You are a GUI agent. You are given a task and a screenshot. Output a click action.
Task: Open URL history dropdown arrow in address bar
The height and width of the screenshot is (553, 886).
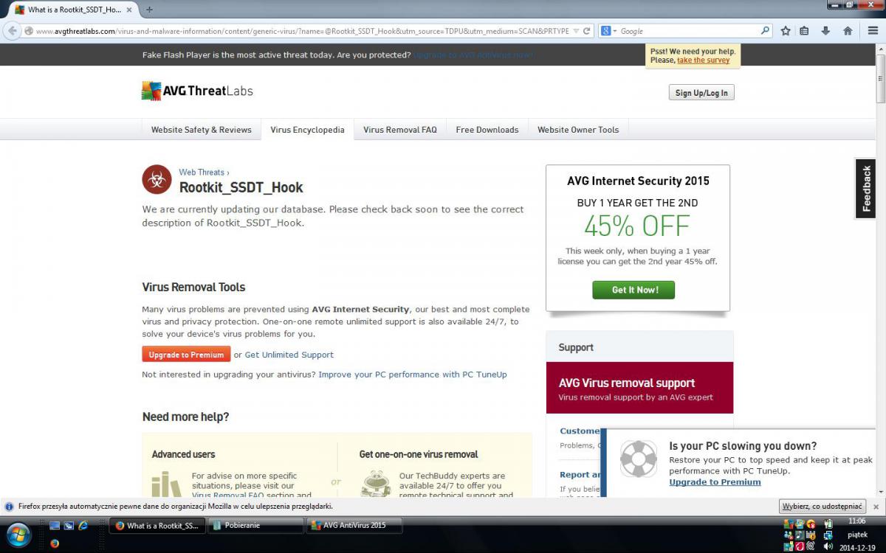pyautogui.click(x=575, y=31)
